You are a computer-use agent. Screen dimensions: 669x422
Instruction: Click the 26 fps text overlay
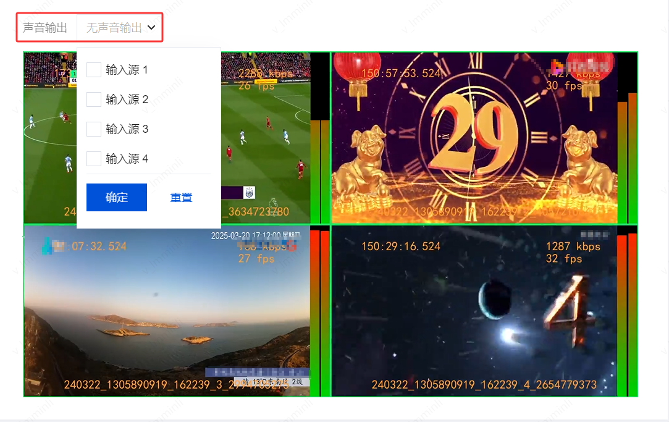[x=256, y=86]
